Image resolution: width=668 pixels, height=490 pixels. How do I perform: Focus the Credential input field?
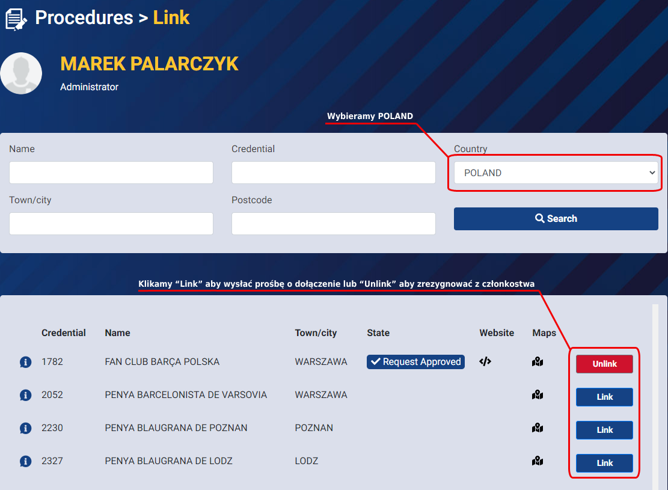tap(334, 173)
